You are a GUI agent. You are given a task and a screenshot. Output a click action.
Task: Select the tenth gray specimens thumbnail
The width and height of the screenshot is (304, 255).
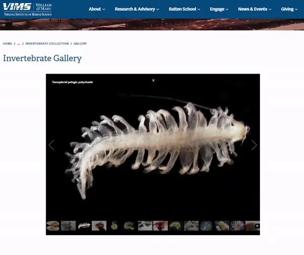tap(191, 226)
